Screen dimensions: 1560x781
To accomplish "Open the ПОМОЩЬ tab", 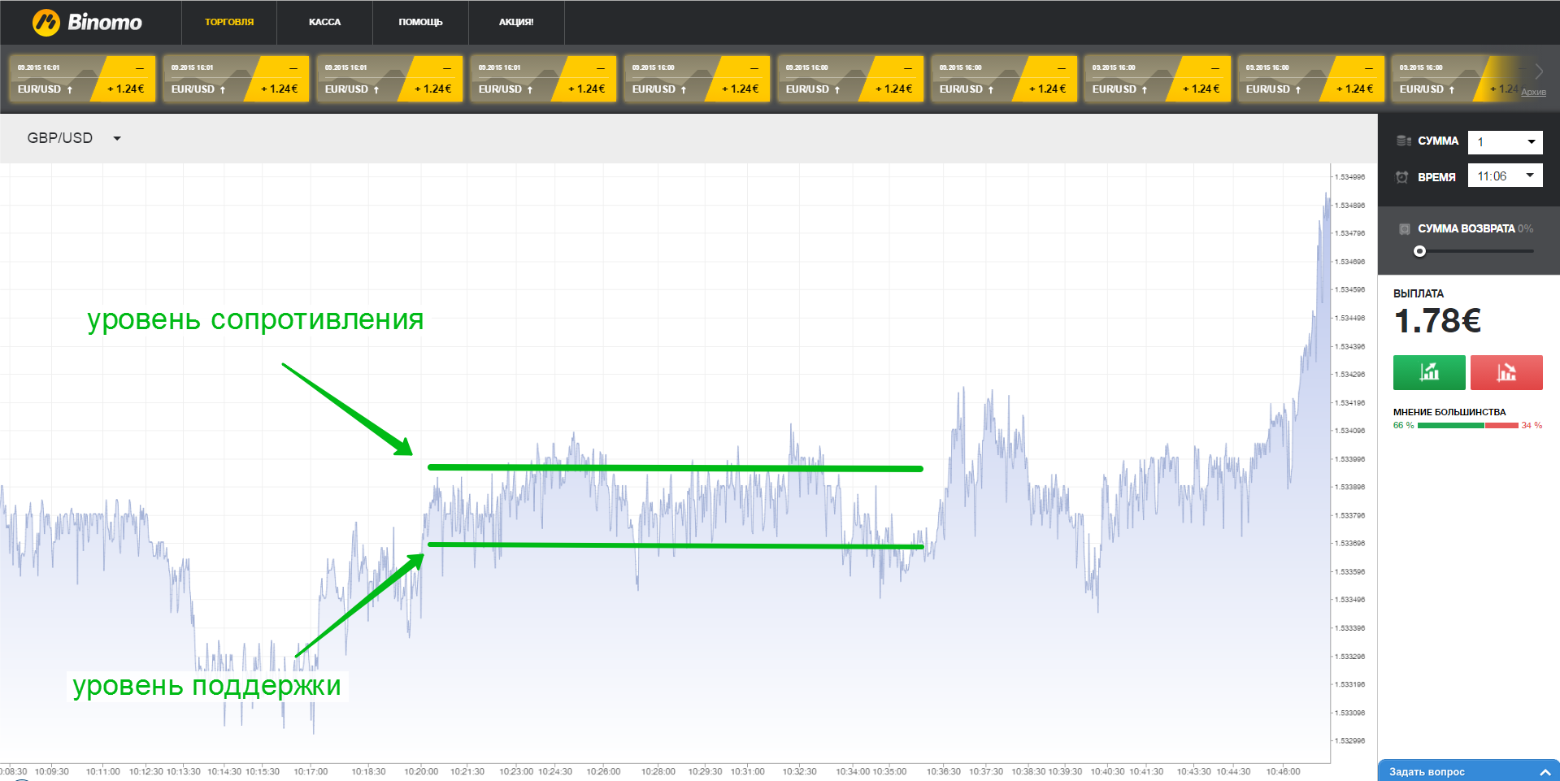I will [x=420, y=22].
